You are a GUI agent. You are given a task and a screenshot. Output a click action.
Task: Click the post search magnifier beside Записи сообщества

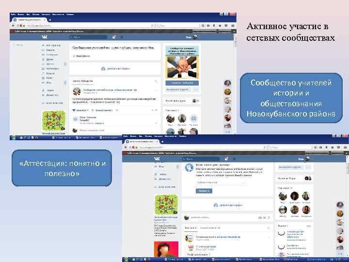(x=156, y=81)
